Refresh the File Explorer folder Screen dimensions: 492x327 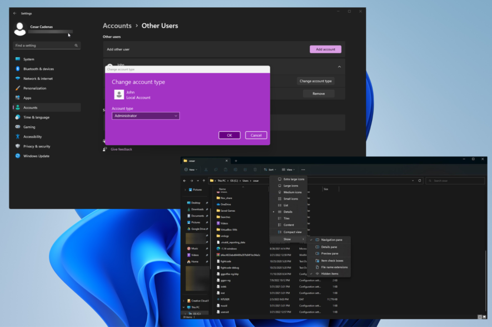pos(419,181)
